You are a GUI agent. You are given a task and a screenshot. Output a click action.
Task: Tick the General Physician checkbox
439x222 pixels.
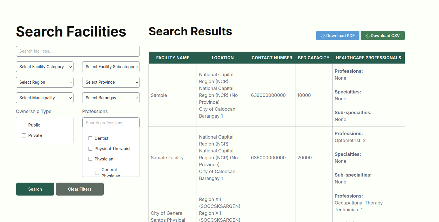97,173
